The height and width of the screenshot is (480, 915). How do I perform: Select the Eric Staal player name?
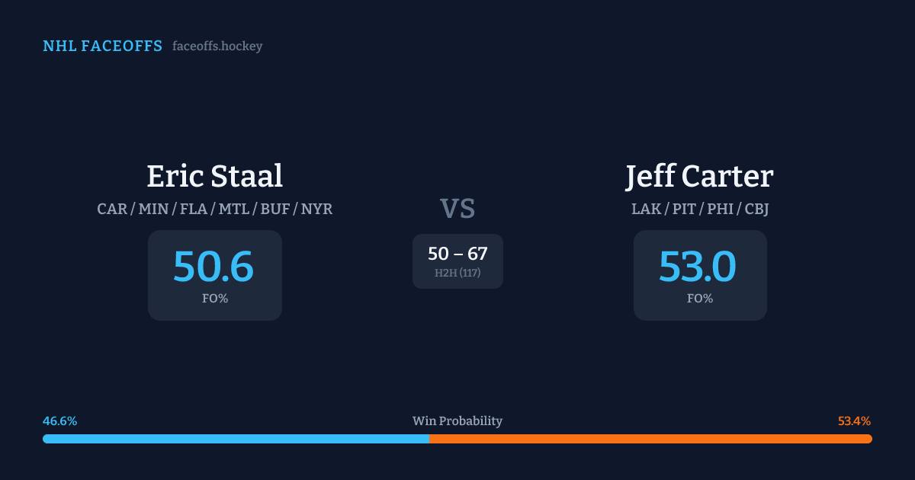coord(214,176)
